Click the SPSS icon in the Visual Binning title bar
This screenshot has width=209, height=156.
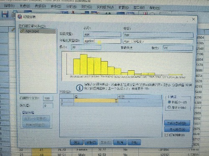pos(20,17)
